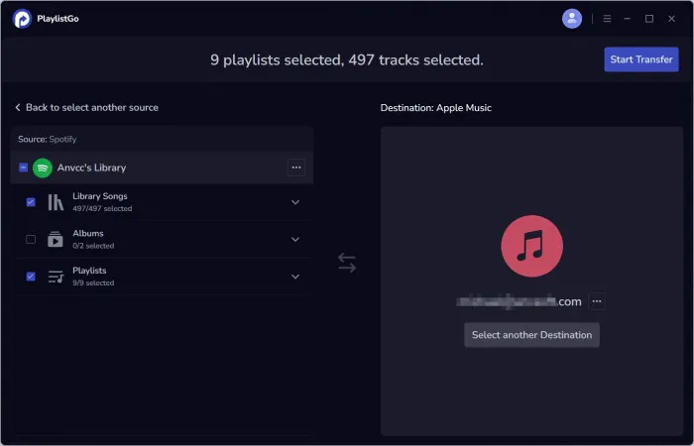
Task: Click 'Destination: Apple Music' label
Action: pos(436,108)
